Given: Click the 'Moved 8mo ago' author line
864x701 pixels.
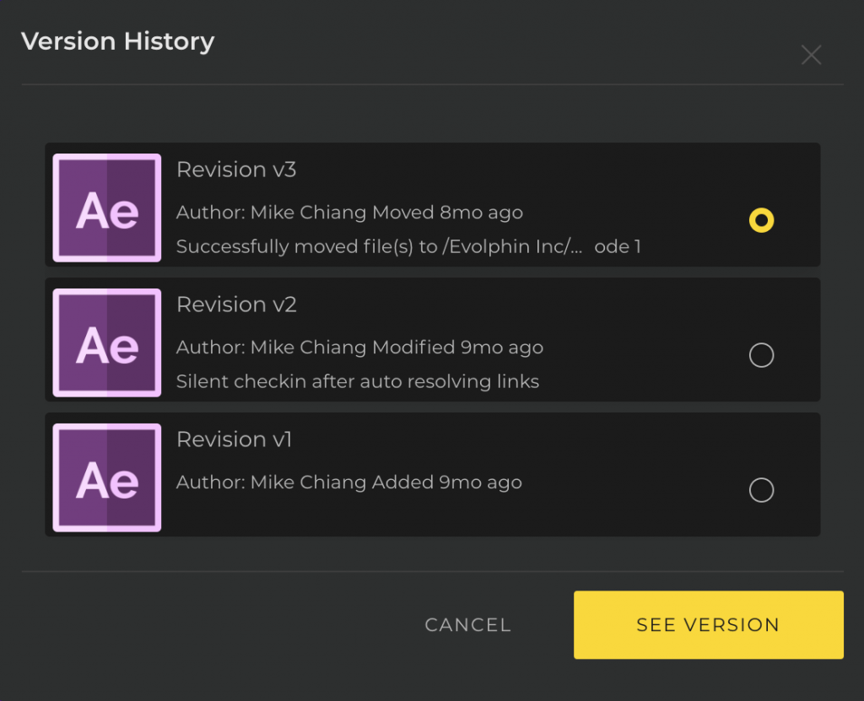Looking at the screenshot, I should point(349,213).
